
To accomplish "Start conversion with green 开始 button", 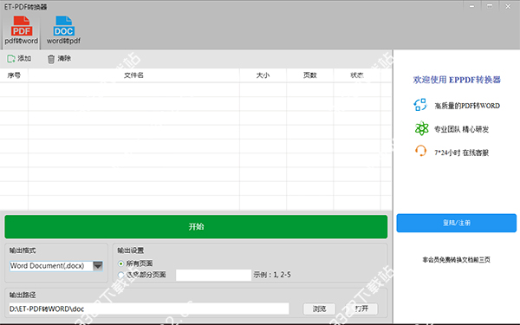I will [x=196, y=227].
